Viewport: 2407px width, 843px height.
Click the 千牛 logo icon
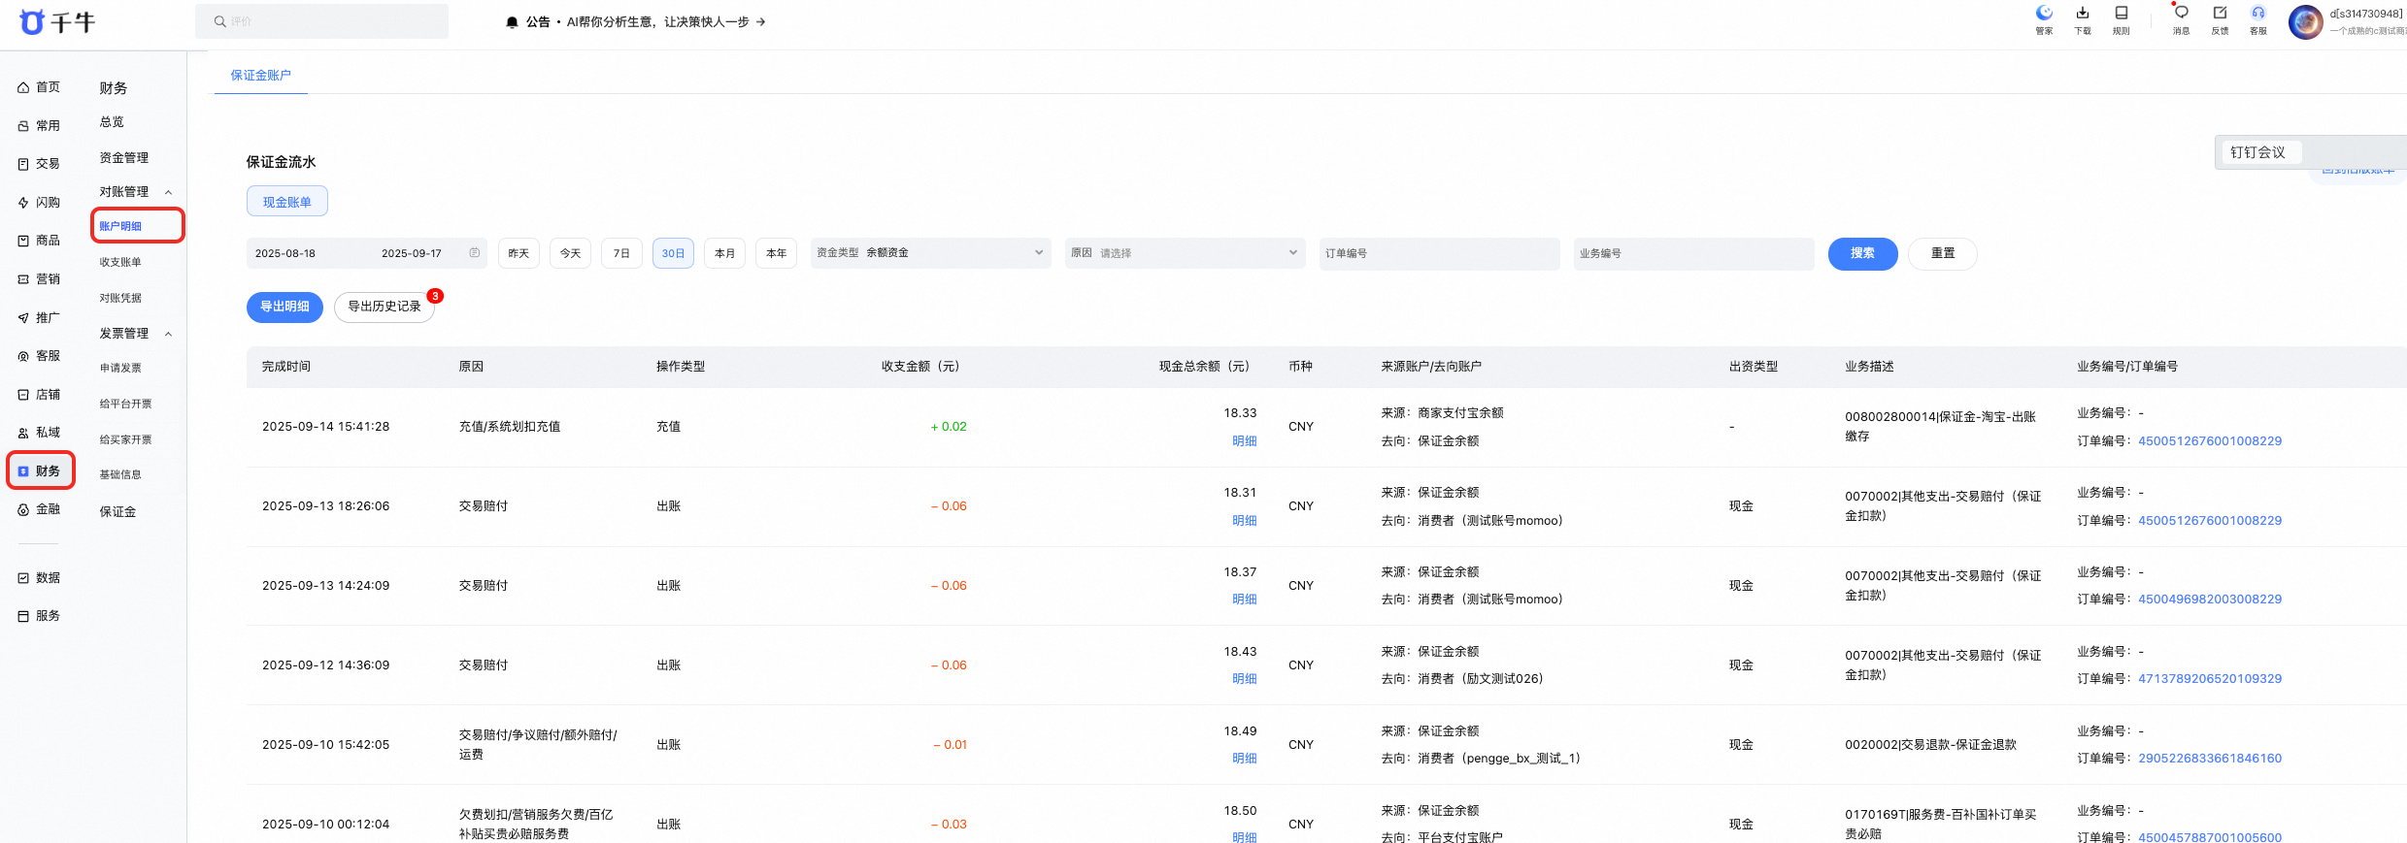32,22
